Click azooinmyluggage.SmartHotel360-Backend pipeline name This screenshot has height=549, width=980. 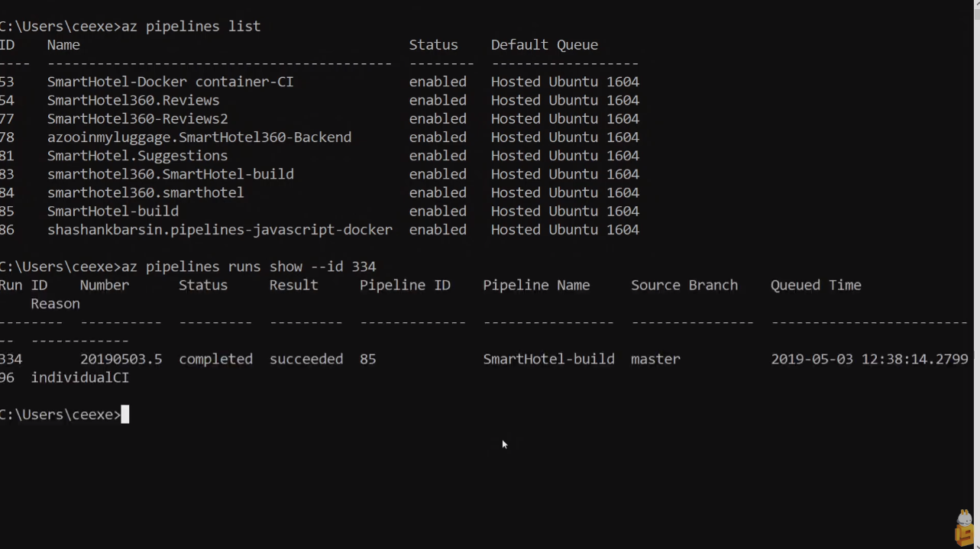199,137
